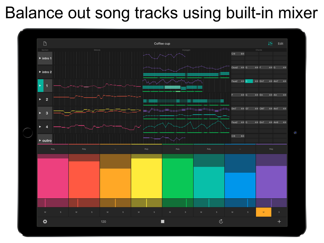Tap the 120 tempo value
324x243 pixels.
click(x=104, y=222)
